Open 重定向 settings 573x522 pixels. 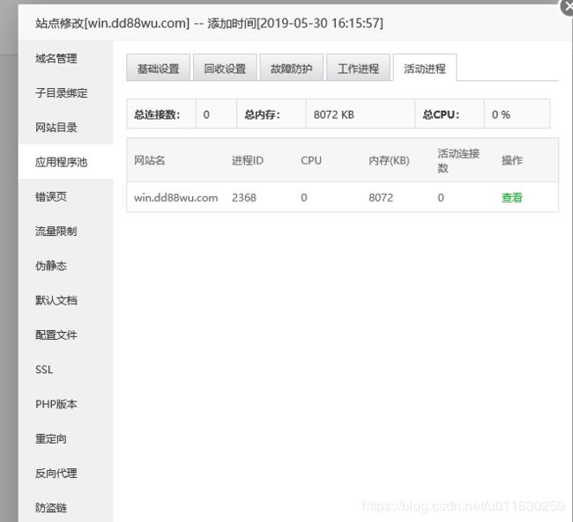pyautogui.click(x=51, y=438)
